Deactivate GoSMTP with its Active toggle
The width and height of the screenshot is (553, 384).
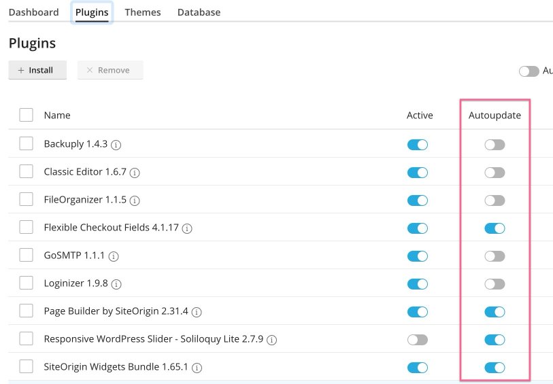point(418,256)
